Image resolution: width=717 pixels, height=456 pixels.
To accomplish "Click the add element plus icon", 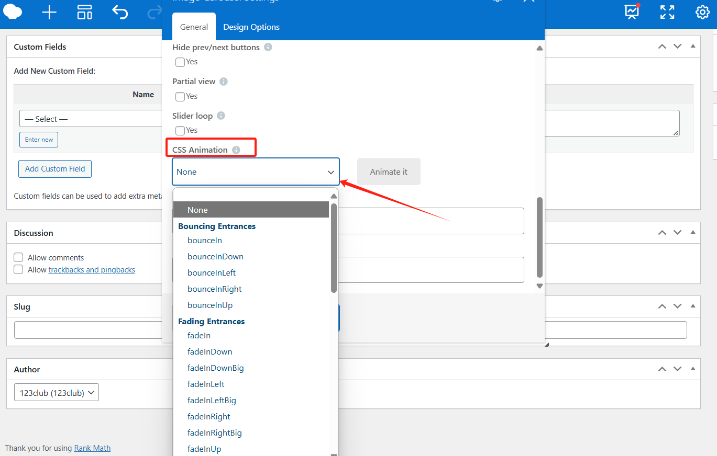I will [x=49, y=13].
